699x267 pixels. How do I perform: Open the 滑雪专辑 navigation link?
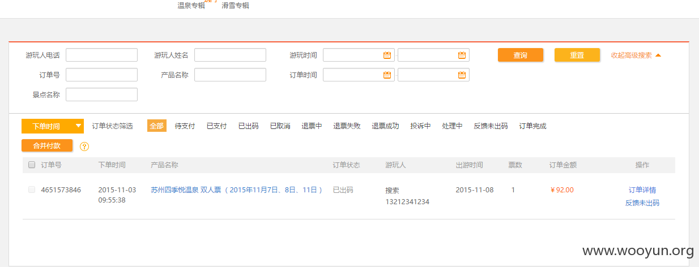point(235,6)
